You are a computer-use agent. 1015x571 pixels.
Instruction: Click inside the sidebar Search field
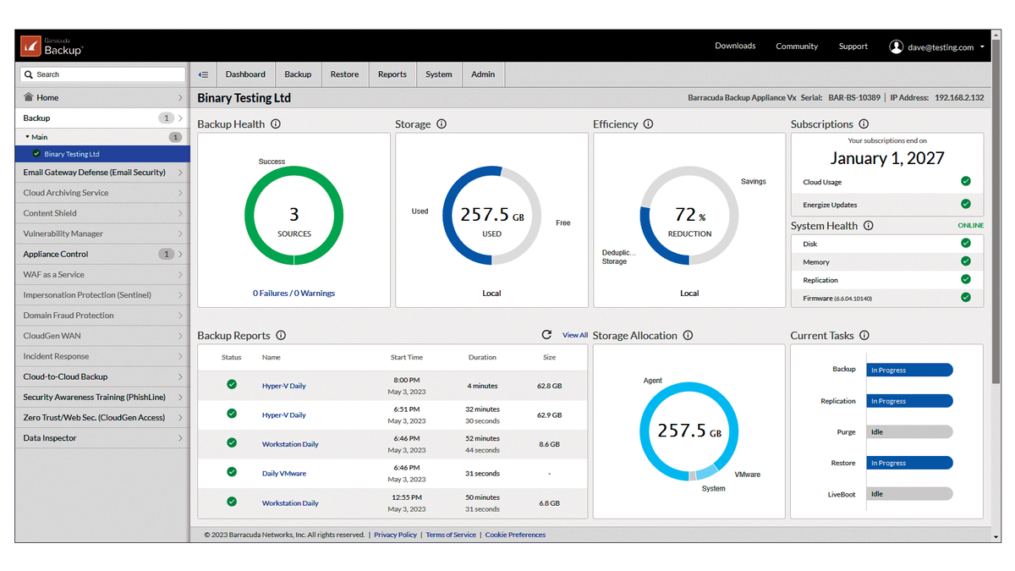tap(101, 74)
